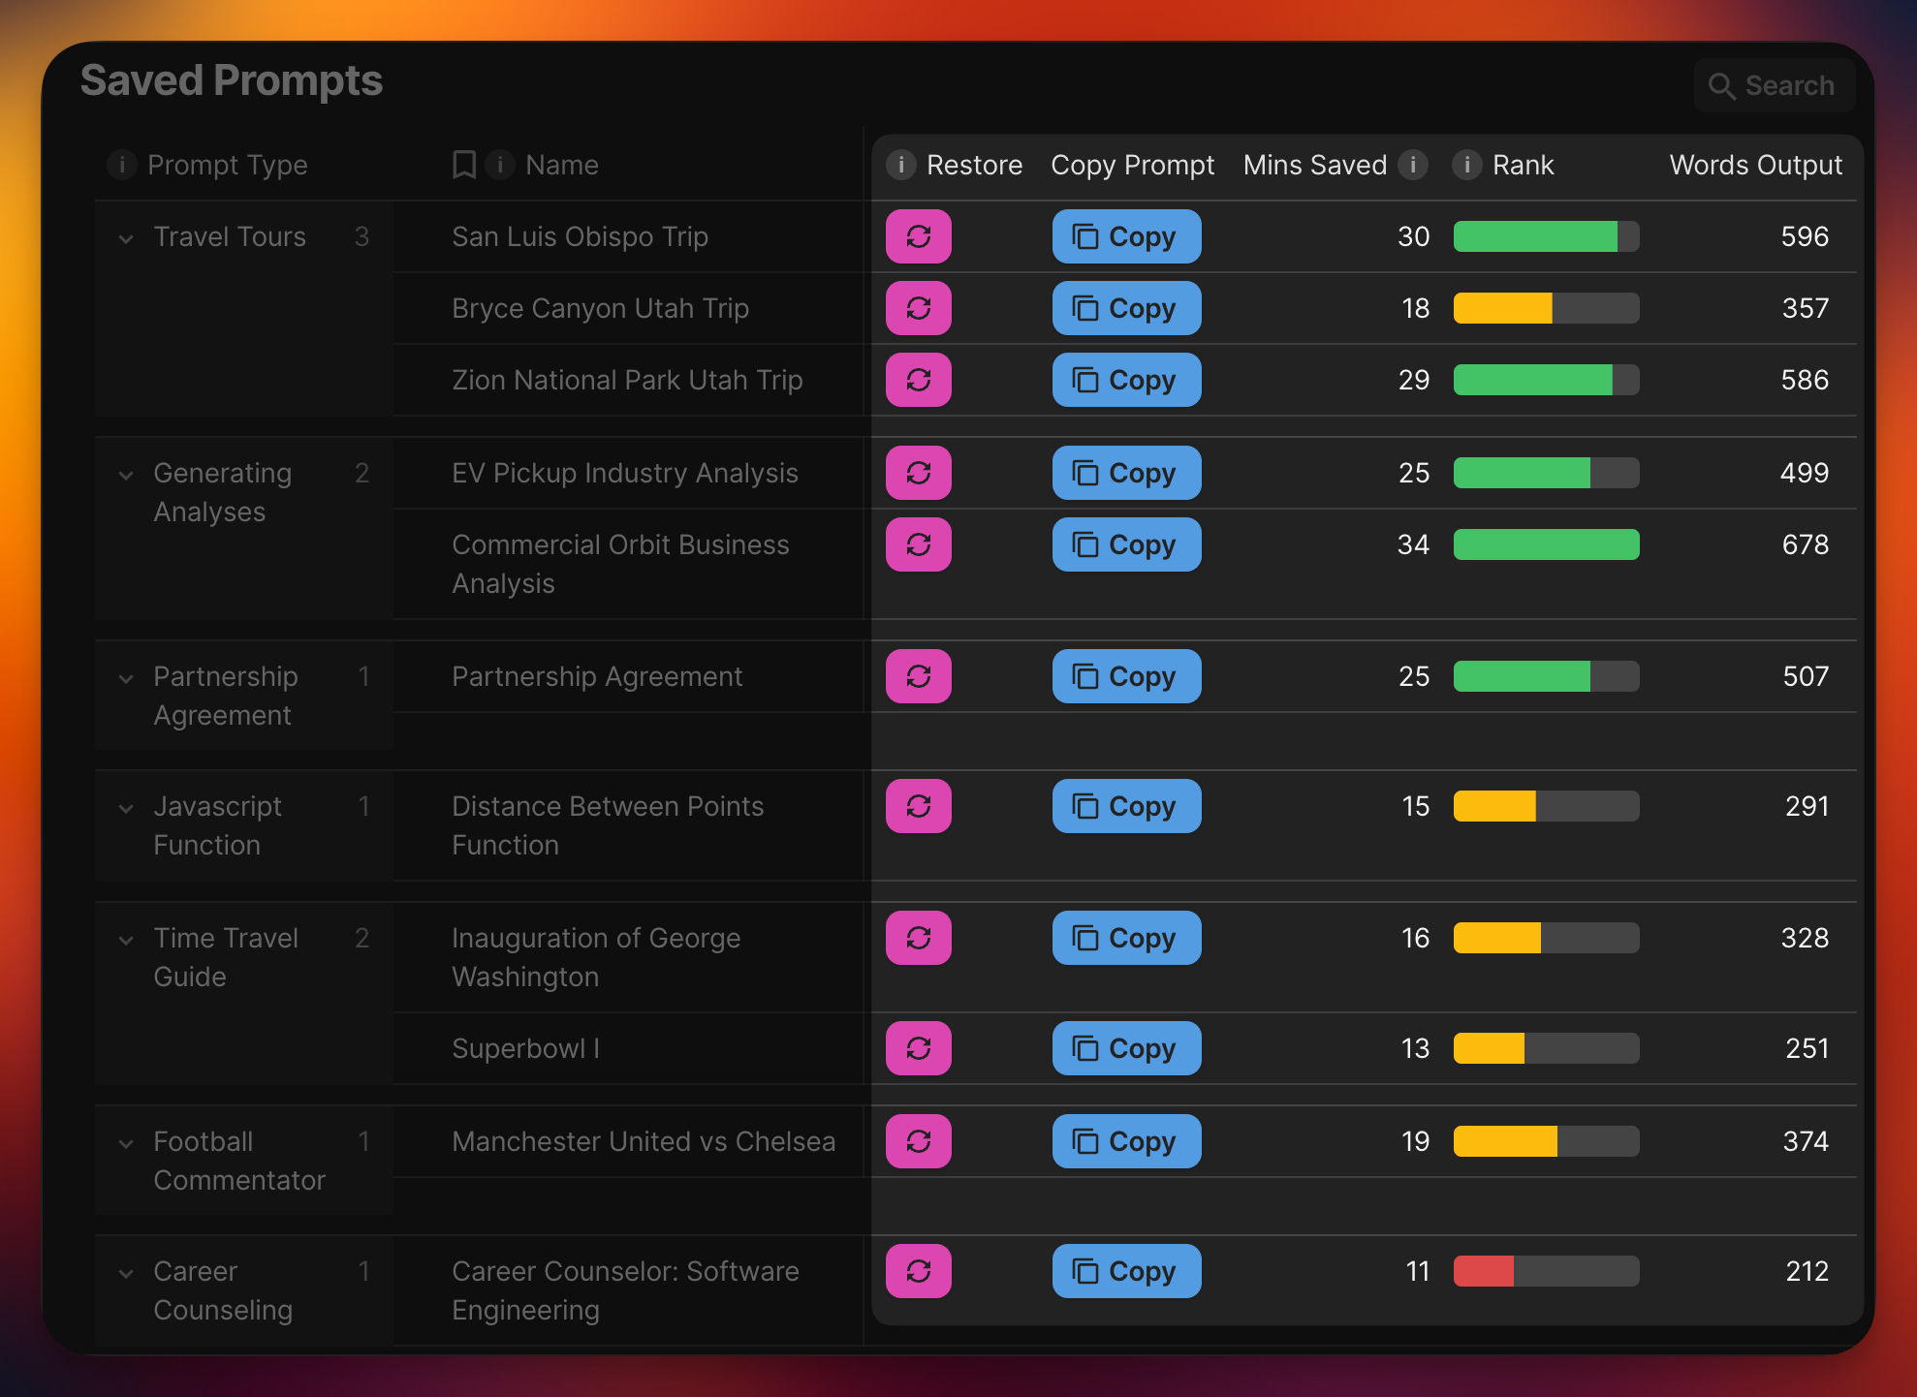Sort by Words Output column header

tap(1754, 165)
